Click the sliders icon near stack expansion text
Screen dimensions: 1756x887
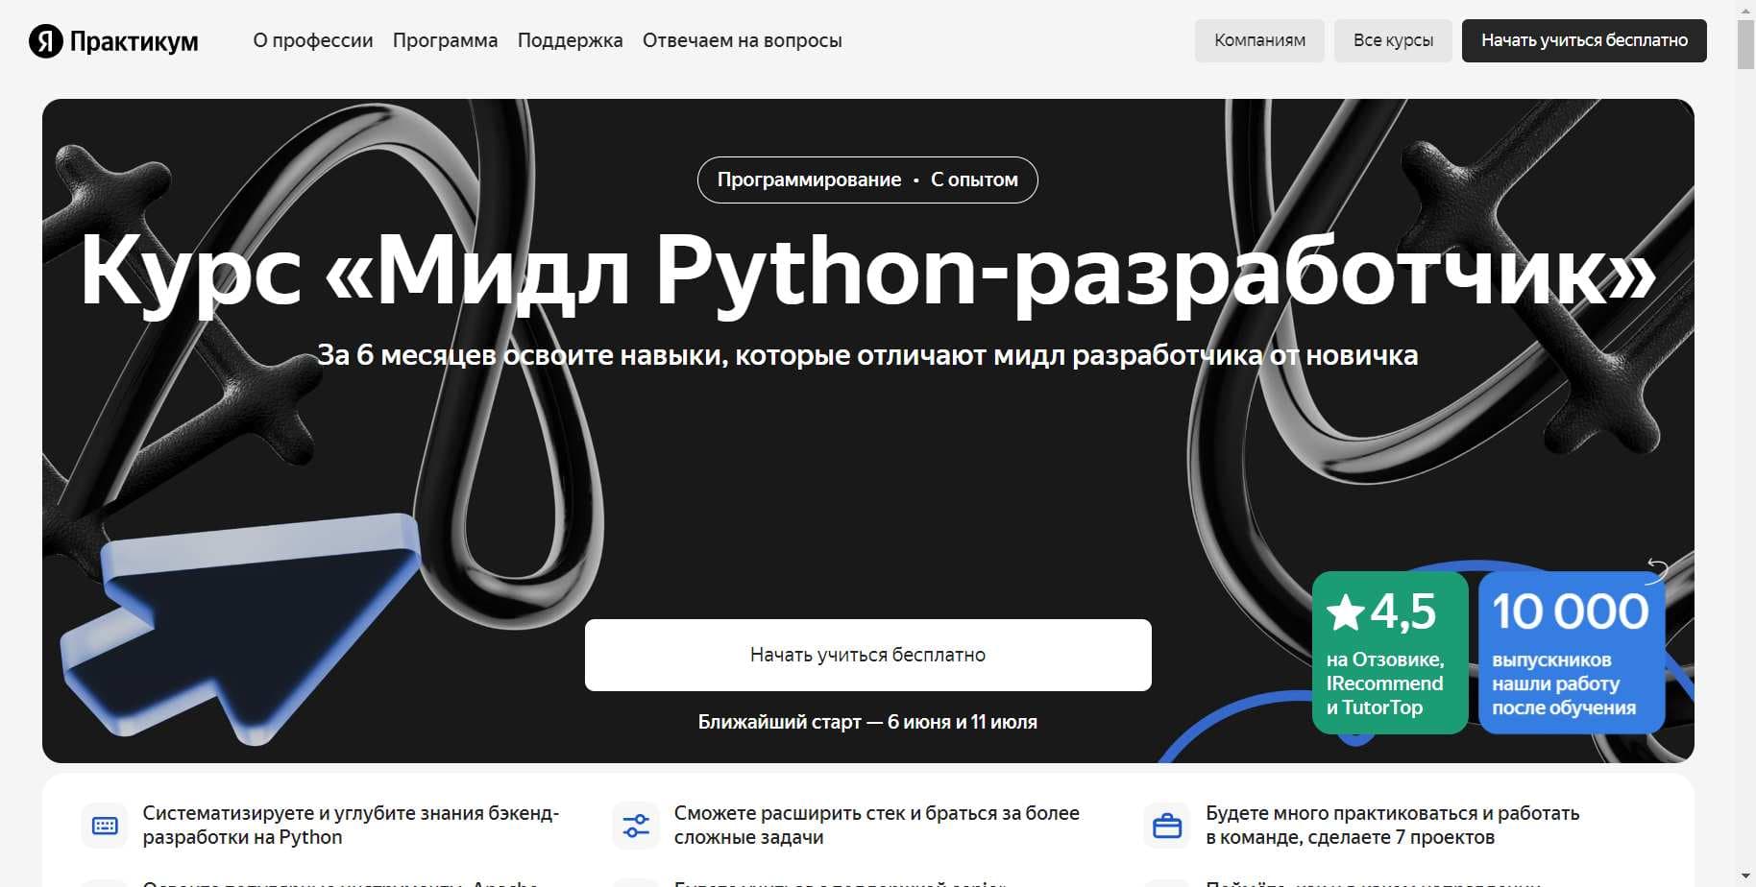pyautogui.click(x=636, y=826)
